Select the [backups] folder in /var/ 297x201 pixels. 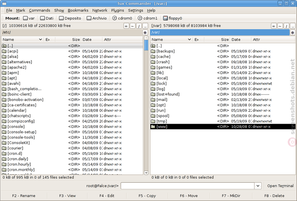223,51
